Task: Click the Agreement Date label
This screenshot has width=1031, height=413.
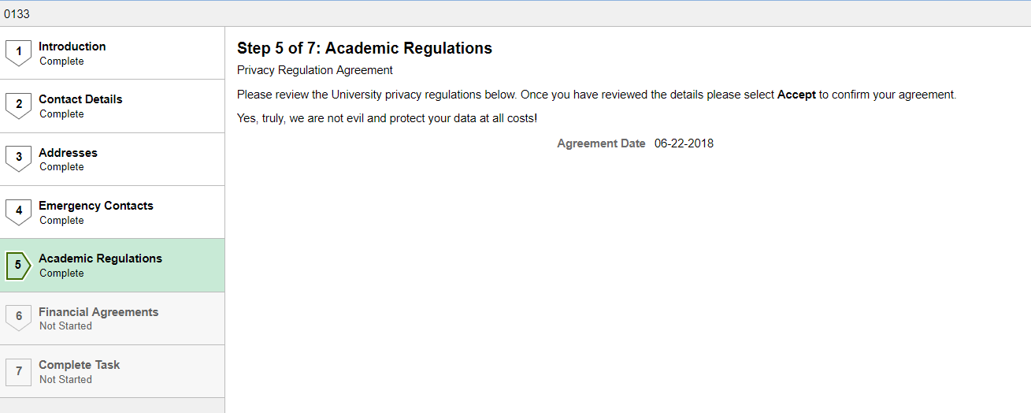Action: (x=601, y=143)
